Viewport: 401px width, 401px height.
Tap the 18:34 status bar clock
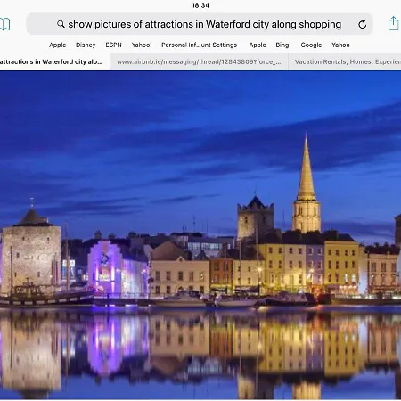[200, 5]
